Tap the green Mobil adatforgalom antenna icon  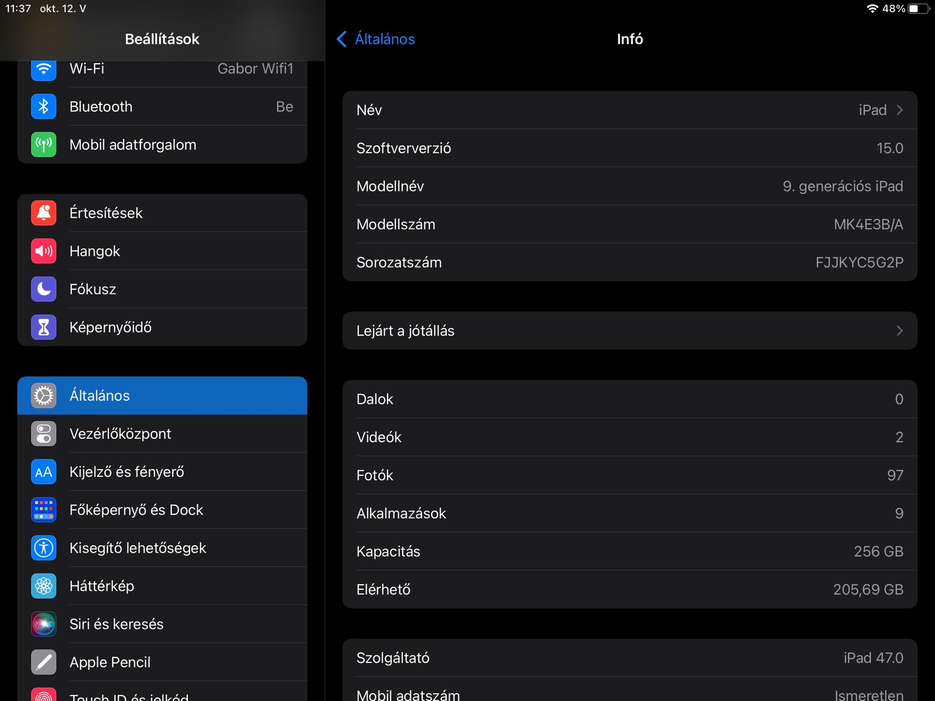click(44, 145)
